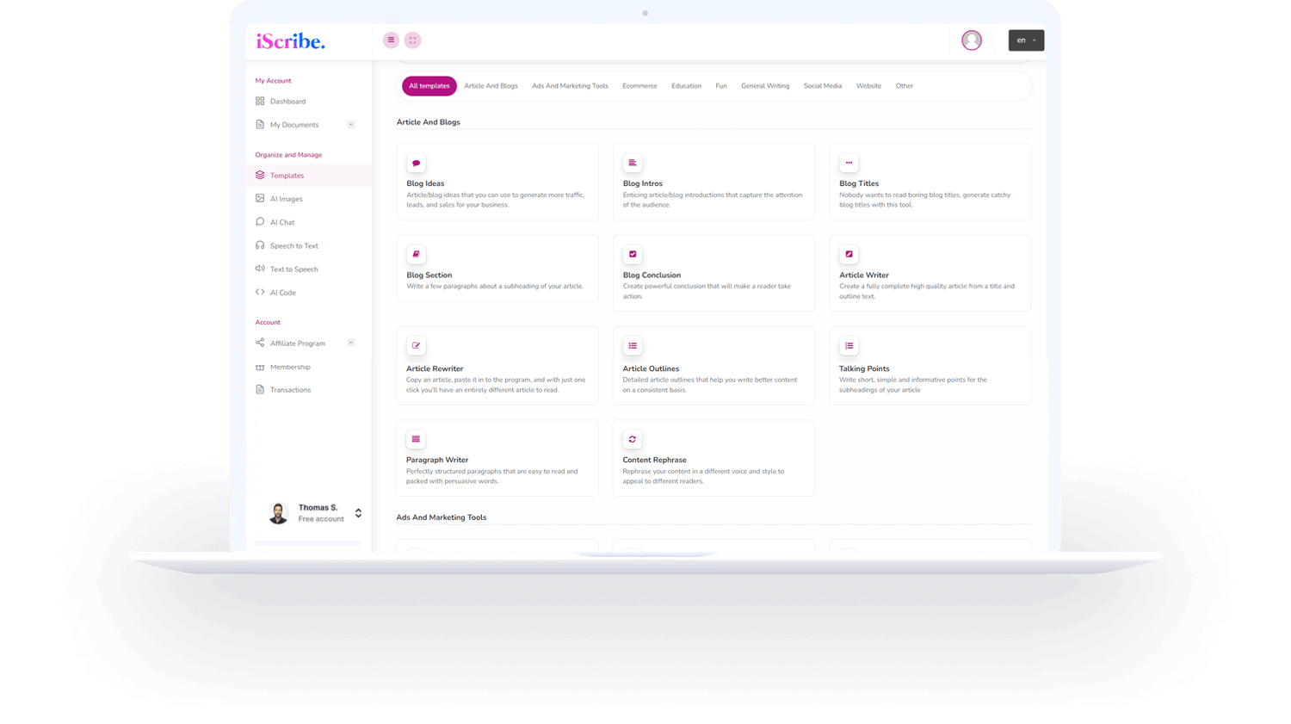Switch to the Ecommerce templates tab
This screenshot has height=724, width=1291.
pos(639,85)
